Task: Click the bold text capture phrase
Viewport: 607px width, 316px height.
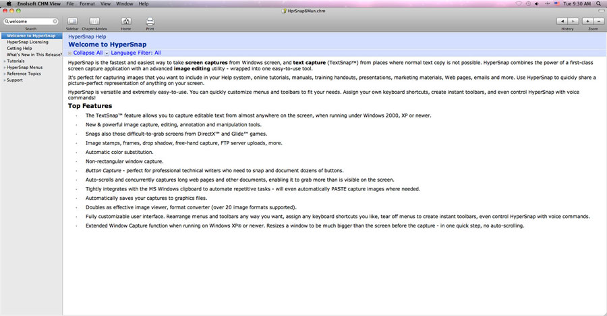Action: [310, 62]
